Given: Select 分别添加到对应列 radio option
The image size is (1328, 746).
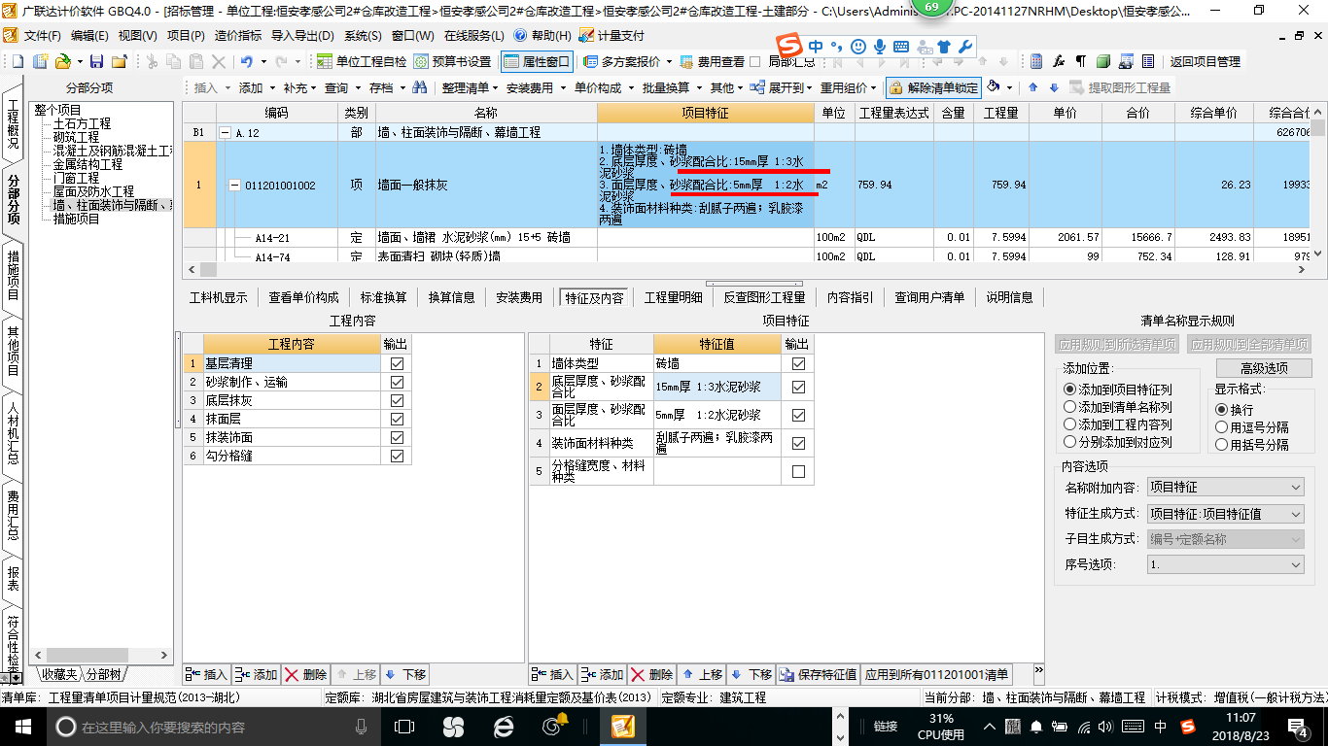Looking at the screenshot, I should (1119, 442).
